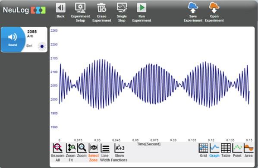Click Save Experiment cloud upload icon
Screen dimensions: 258x168
pos(193,8)
